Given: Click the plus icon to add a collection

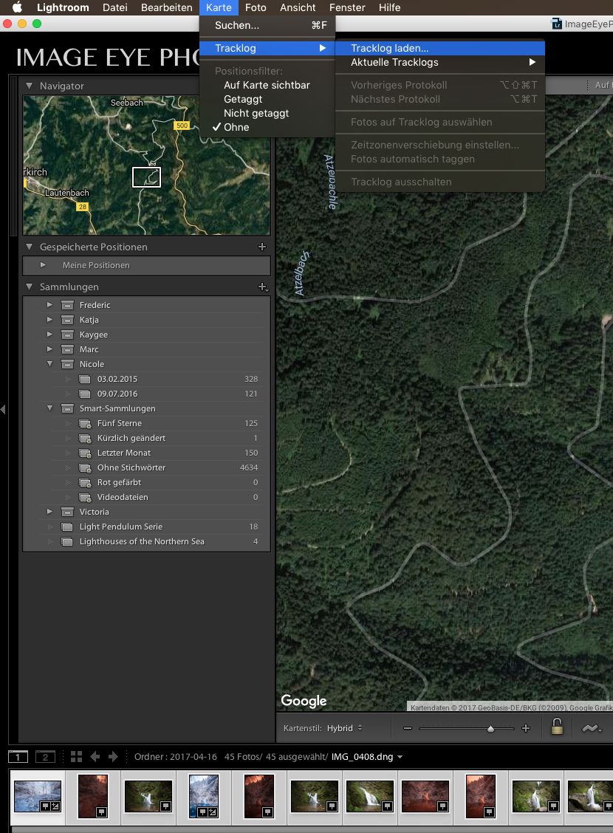Looking at the screenshot, I should [x=262, y=287].
